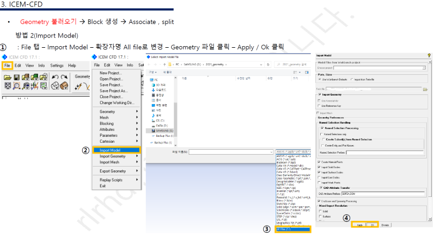Expand the Geometry submenu in File menu
The width and height of the screenshot is (435, 236).
(x=117, y=112)
